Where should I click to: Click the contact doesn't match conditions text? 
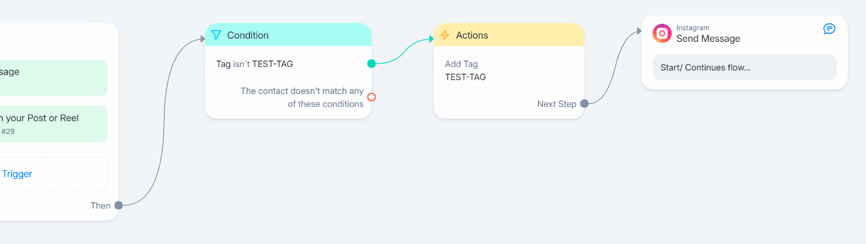coord(302,98)
